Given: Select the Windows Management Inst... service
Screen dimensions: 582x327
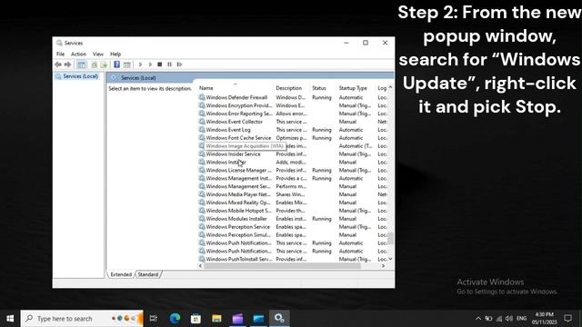Looking at the screenshot, I should (238, 178).
